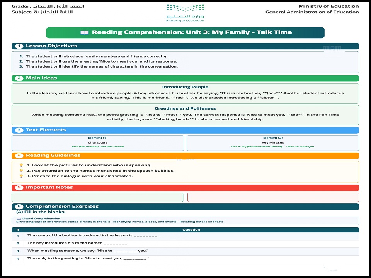
Task: Click the Introducing People heading
Action: coord(185,87)
